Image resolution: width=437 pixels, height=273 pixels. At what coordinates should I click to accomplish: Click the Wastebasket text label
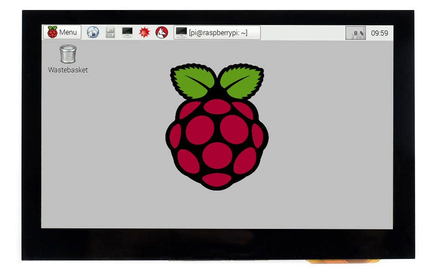tap(68, 70)
